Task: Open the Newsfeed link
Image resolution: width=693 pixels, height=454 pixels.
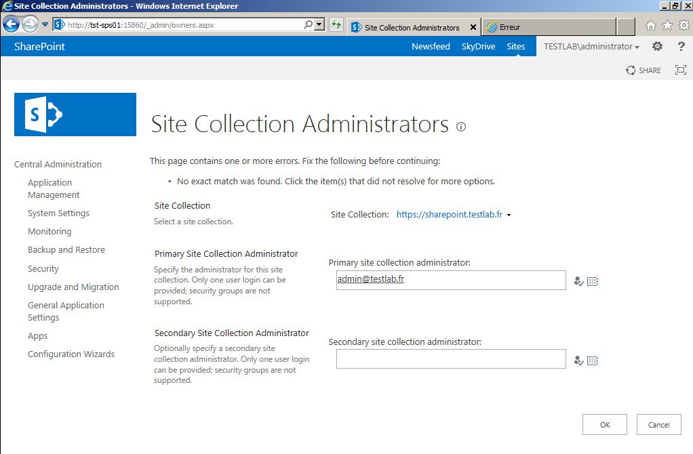Action: tap(431, 46)
